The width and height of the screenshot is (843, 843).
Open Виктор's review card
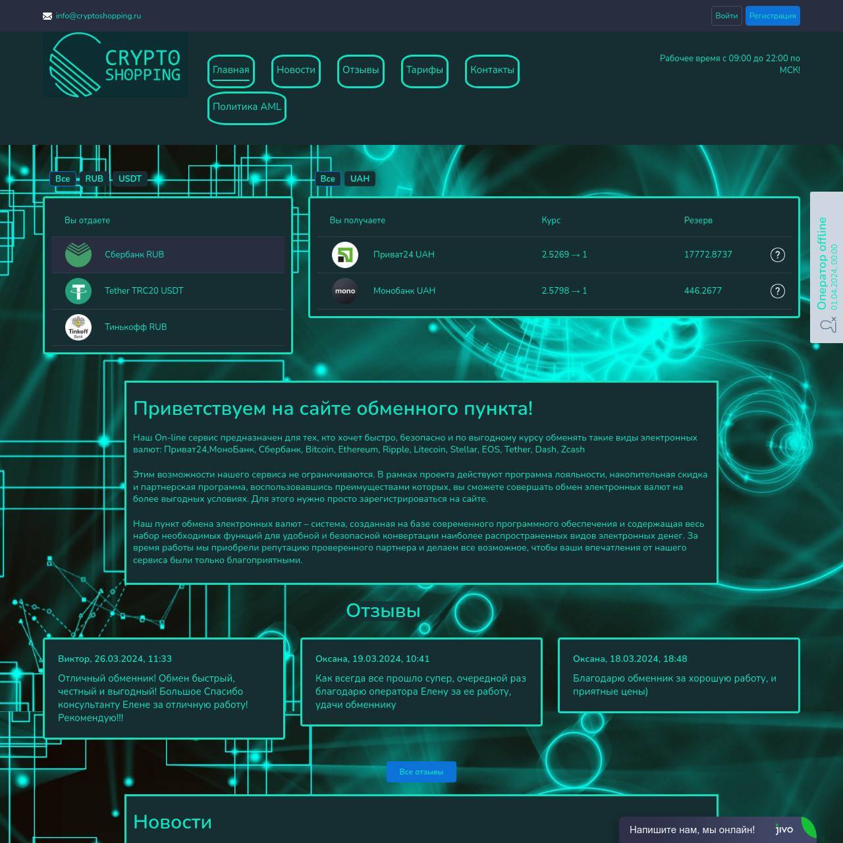coord(164,688)
